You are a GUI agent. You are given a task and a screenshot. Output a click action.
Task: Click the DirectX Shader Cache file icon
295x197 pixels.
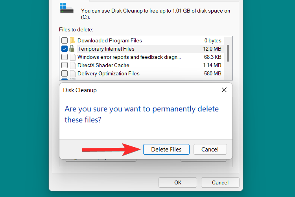73,66
